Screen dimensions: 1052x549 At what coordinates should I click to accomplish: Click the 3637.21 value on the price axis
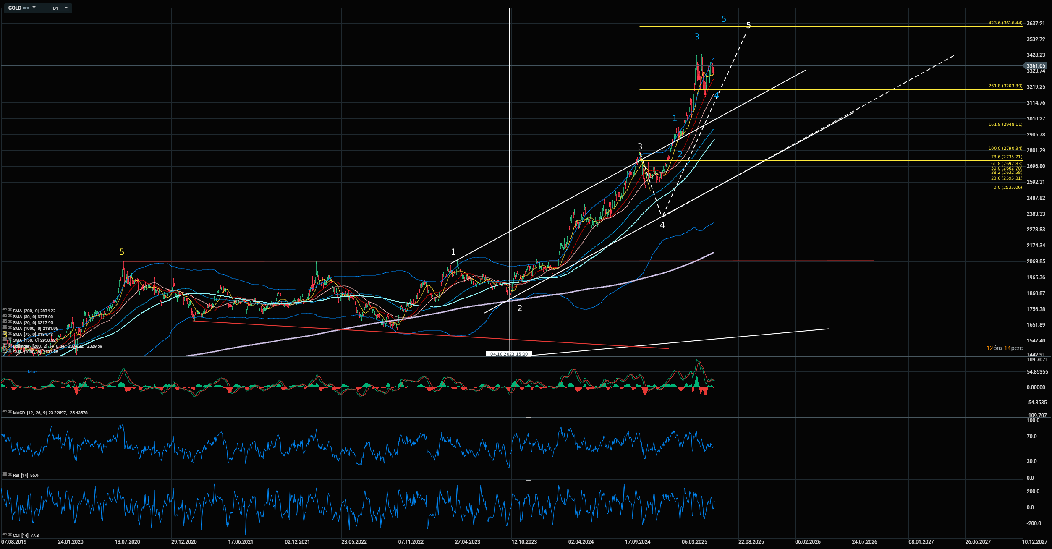[x=1036, y=24]
